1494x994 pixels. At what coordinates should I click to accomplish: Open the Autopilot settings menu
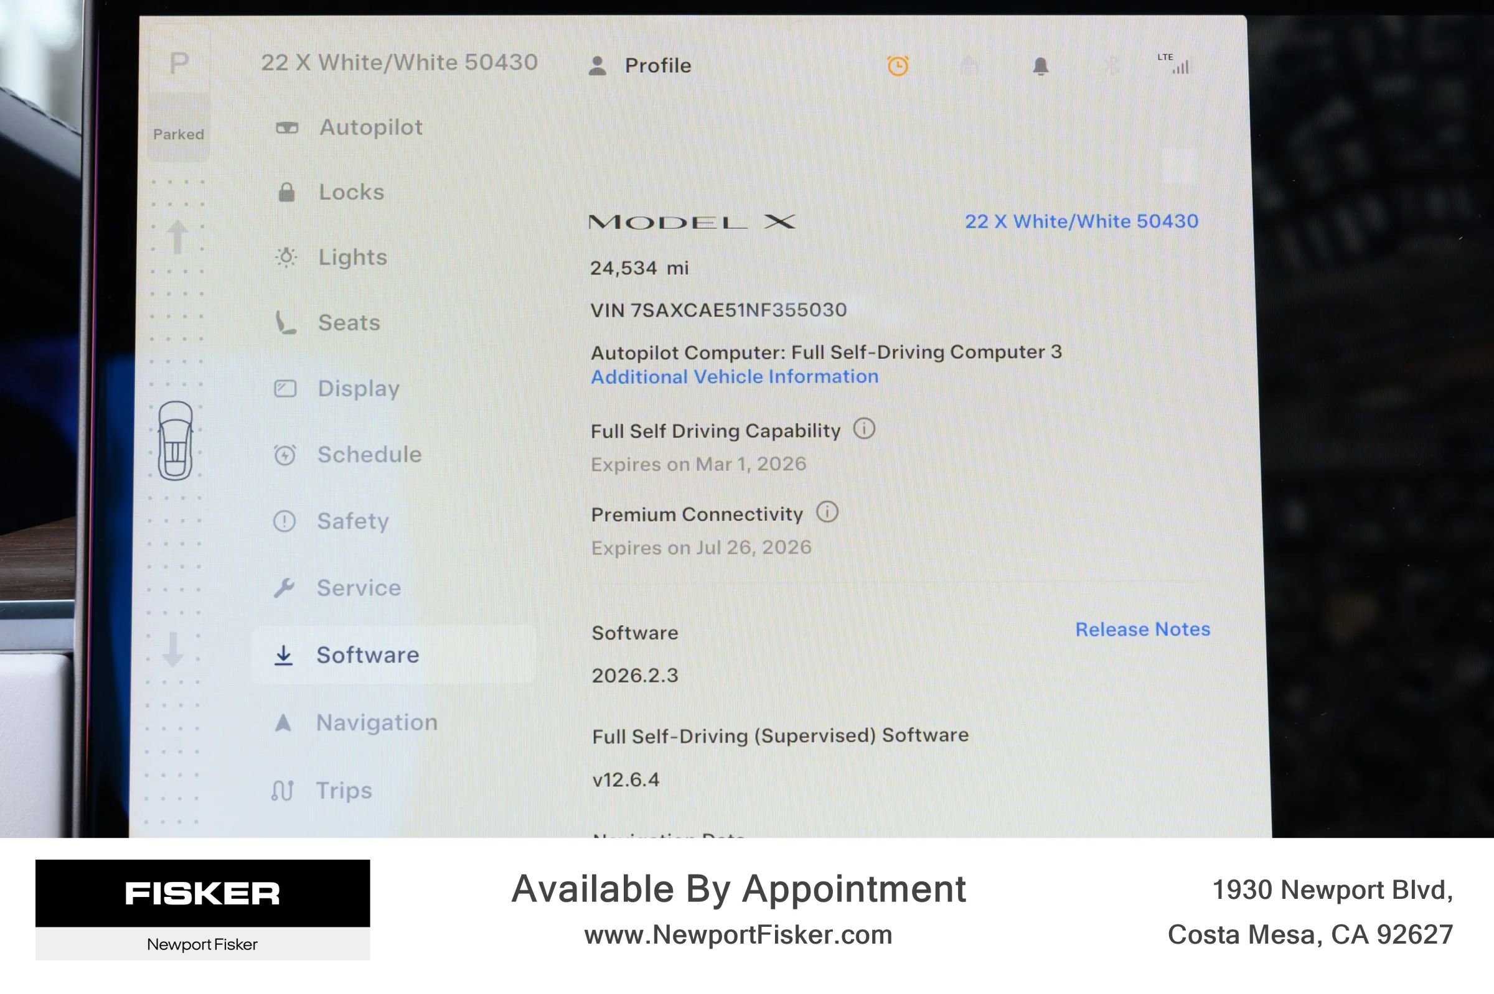tap(370, 128)
